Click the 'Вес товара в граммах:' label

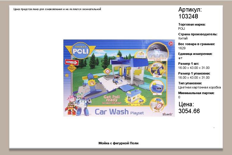click(197, 44)
